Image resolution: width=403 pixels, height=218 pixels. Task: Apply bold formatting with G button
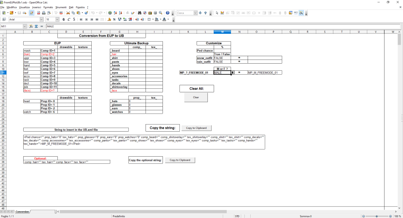coord(63,19)
